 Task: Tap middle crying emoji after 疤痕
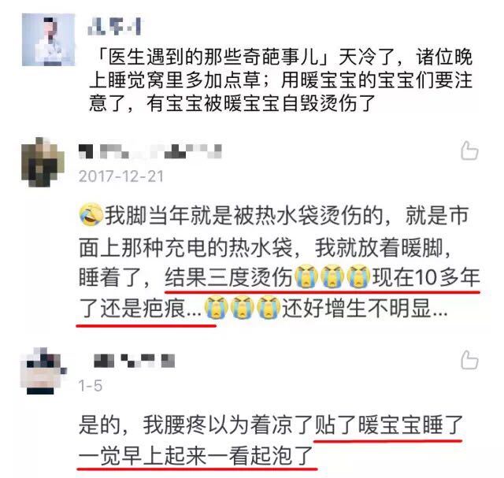[243, 307]
